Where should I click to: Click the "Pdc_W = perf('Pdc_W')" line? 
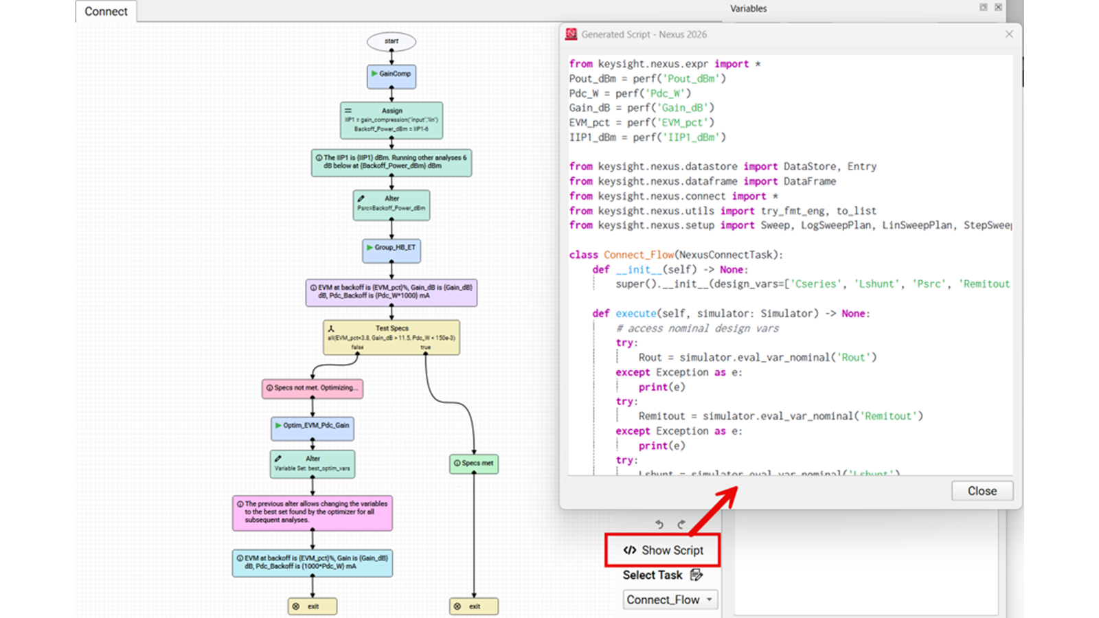pos(630,93)
